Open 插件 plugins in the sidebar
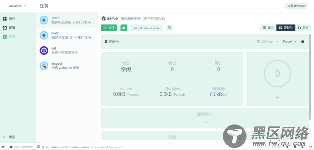The height and width of the screenshot is (150, 314). [x=18, y=19]
